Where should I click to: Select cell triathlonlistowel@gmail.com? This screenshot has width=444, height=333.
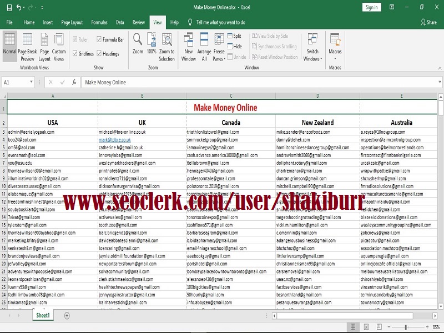pyautogui.click(x=231, y=132)
